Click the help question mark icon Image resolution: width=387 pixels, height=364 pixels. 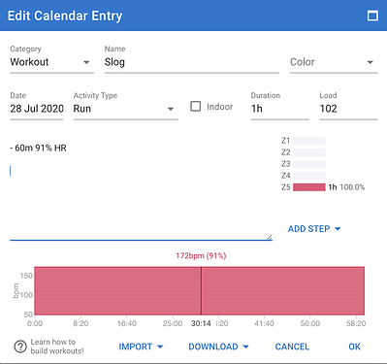click(x=20, y=347)
